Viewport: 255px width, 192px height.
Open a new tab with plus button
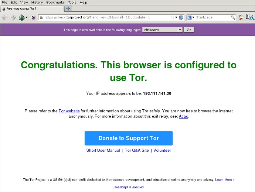(68, 8)
